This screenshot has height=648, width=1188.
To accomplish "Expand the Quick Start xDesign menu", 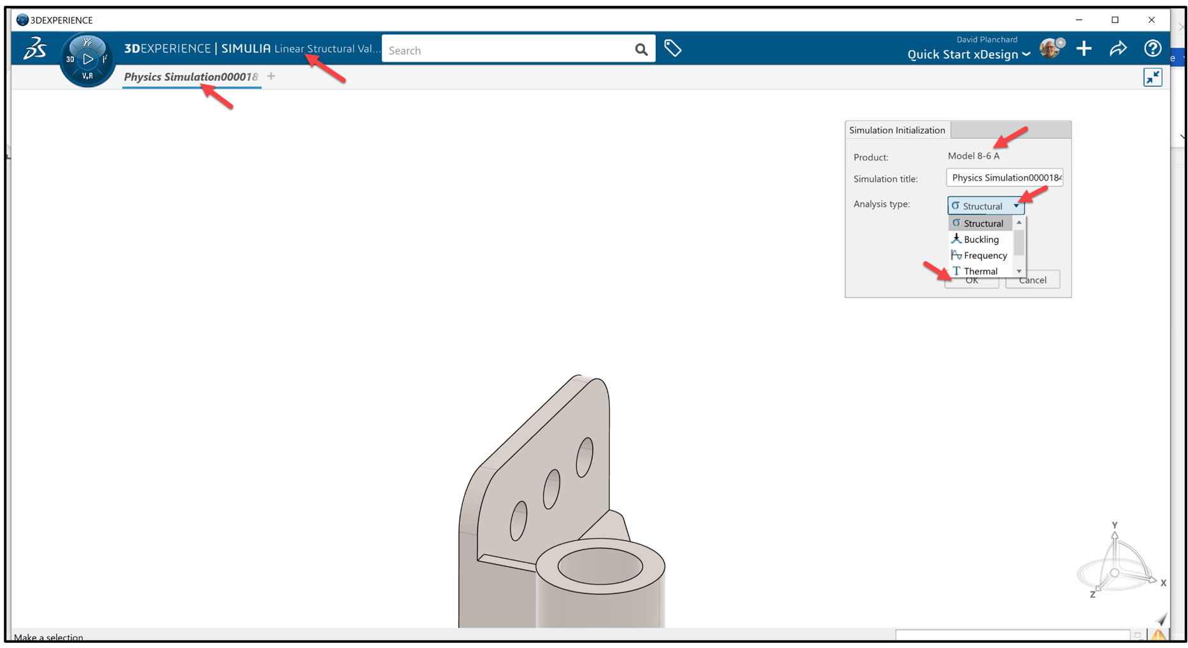I will pos(967,54).
